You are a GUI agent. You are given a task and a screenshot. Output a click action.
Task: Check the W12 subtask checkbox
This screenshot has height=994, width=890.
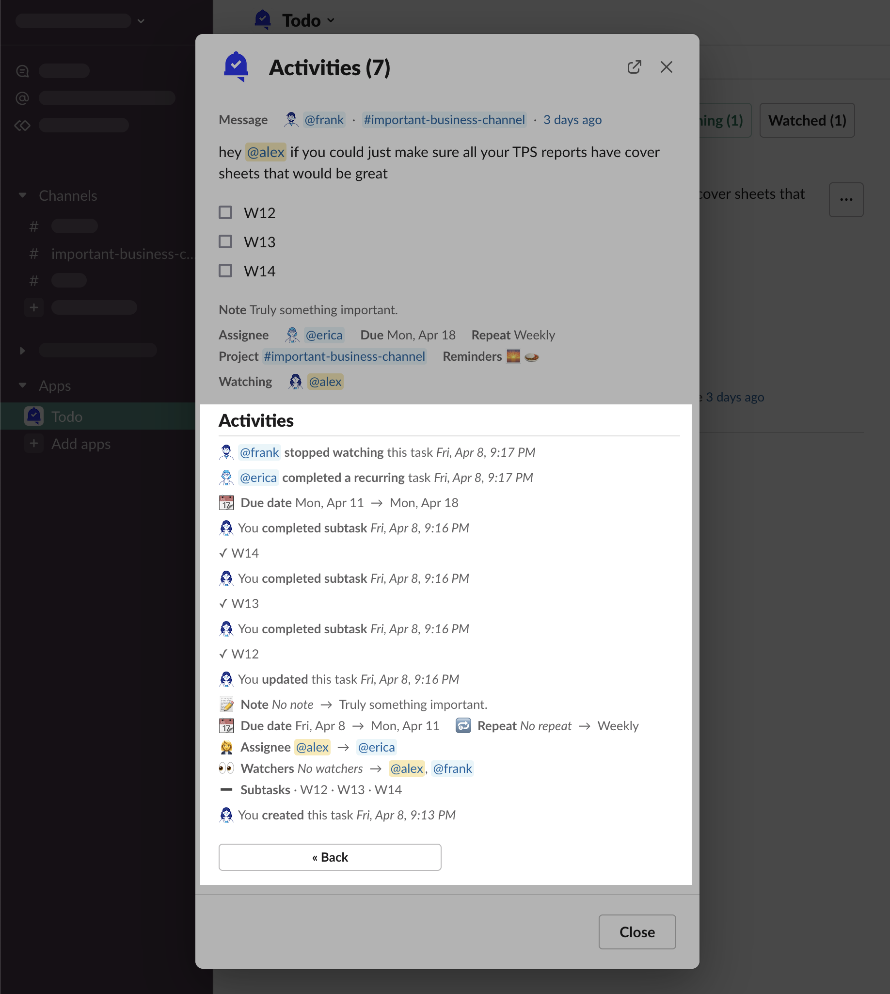tap(225, 213)
